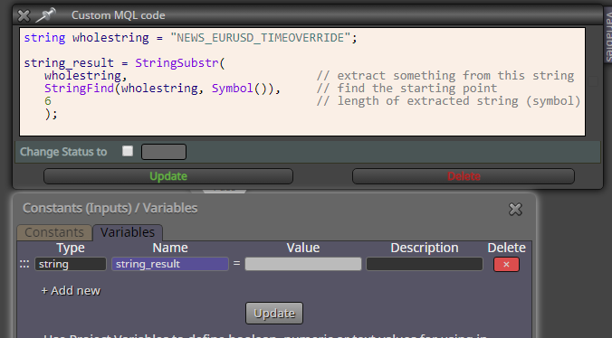Click the Description column header

point(425,248)
